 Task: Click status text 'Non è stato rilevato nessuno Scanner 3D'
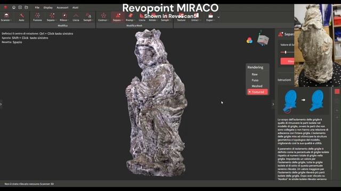[29, 184]
